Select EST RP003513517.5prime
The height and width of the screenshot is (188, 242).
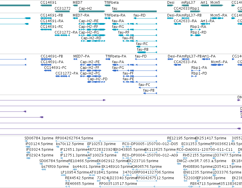(144, 187)
